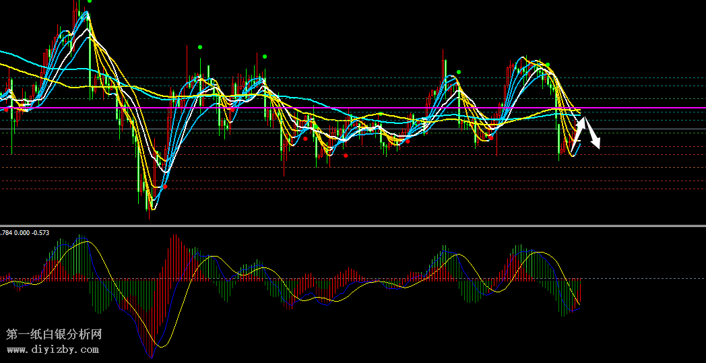
Task: Click the Chinese watermark text 第一纸白银分析网
Action: [54, 334]
